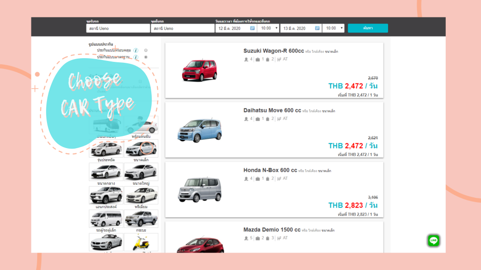The image size is (481, 270).
Task: Click รูปแบบประกัน insurance heading
Action: [101, 44]
